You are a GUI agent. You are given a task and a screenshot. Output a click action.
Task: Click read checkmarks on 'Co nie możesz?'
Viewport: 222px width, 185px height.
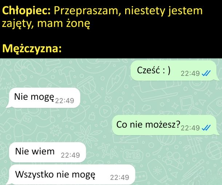pyautogui.click(x=206, y=128)
